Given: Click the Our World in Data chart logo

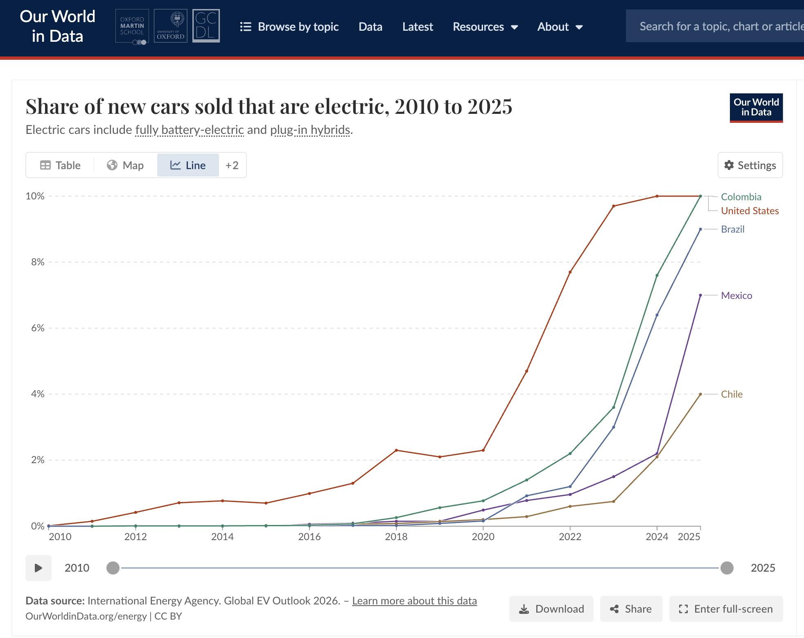Looking at the screenshot, I should [756, 108].
